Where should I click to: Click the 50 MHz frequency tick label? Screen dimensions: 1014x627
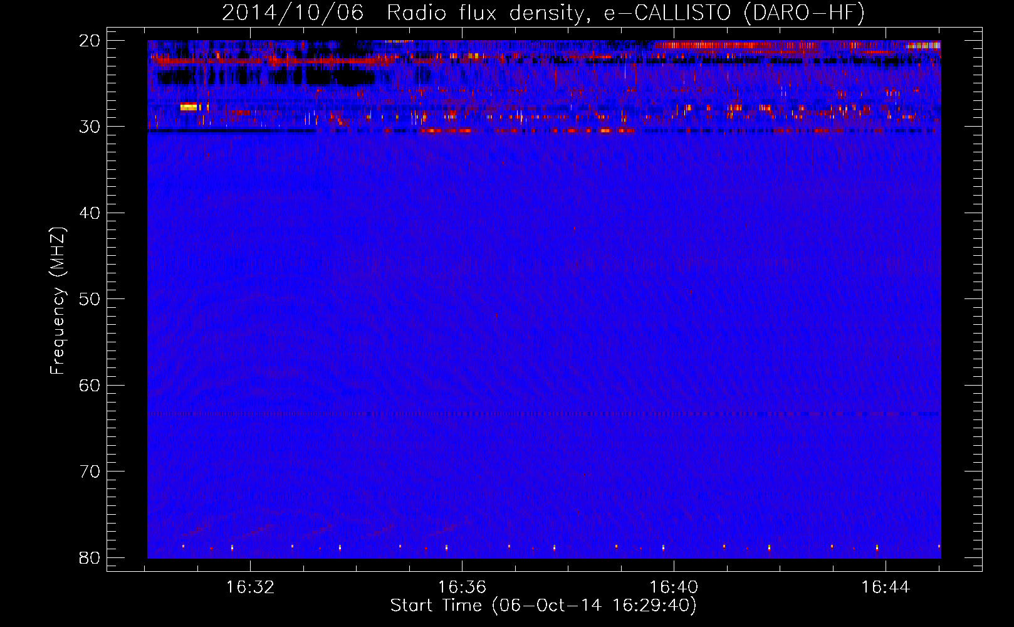coord(90,299)
